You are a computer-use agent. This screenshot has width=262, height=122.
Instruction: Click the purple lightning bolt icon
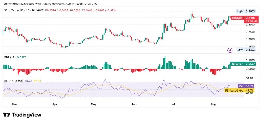point(230,50)
